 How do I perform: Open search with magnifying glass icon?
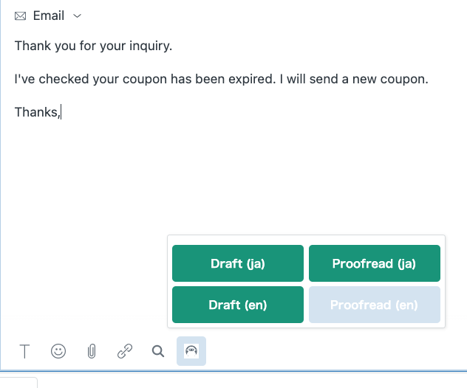click(158, 351)
